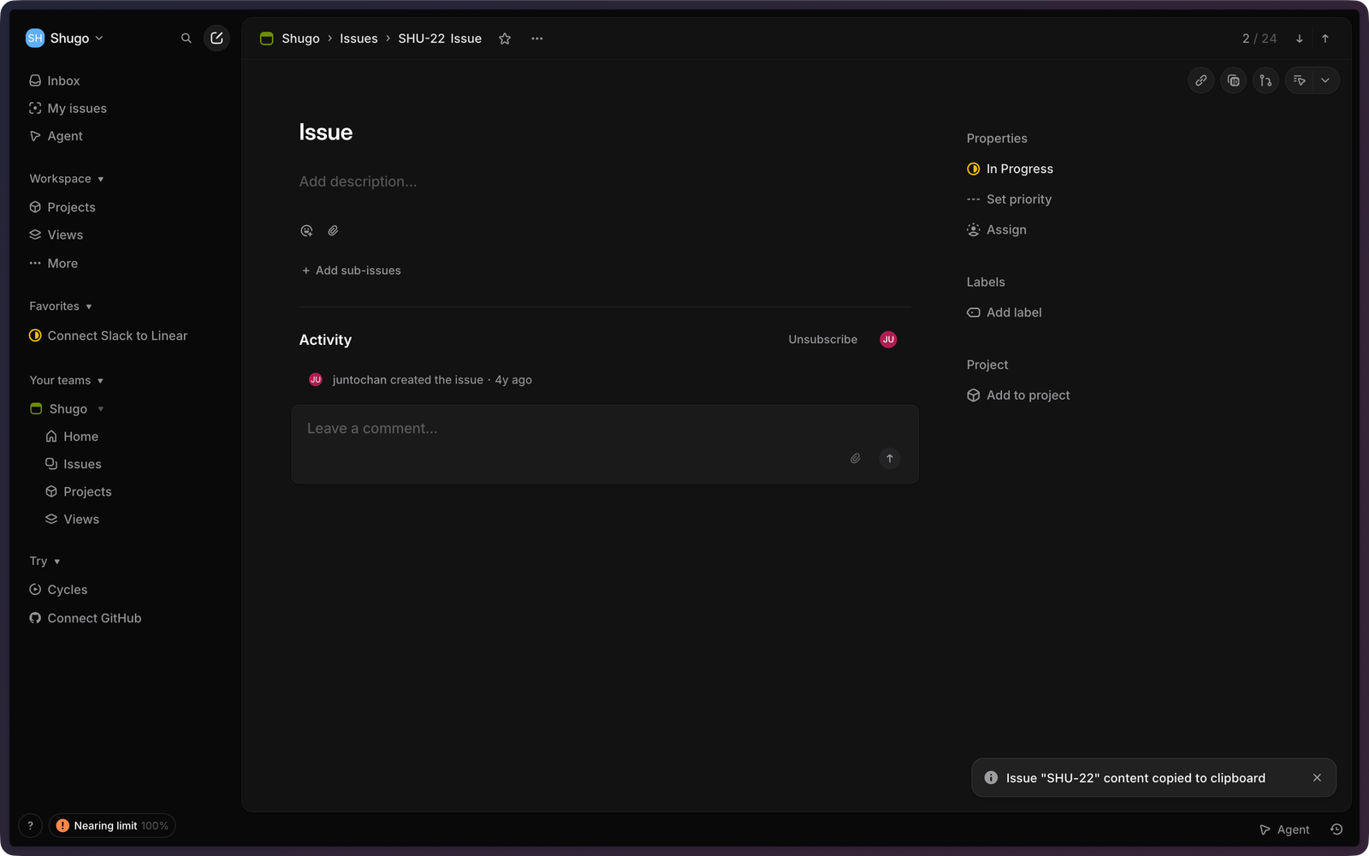Click Add to project
This screenshot has height=856, width=1369.
(1018, 395)
